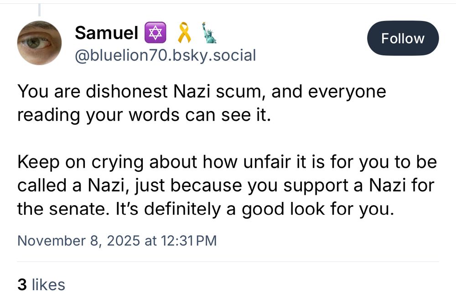Click the bold number 3 beside likes
Image resolution: width=456 pixels, height=297 pixels.
(x=21, y=285)
